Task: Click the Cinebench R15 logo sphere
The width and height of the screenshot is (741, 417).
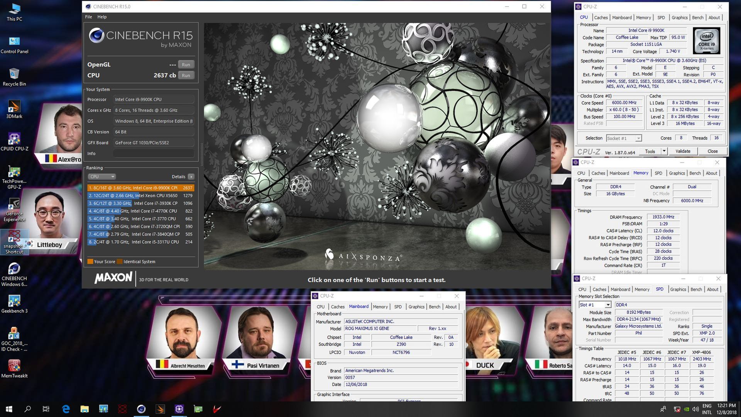Action: pos(96,36)
